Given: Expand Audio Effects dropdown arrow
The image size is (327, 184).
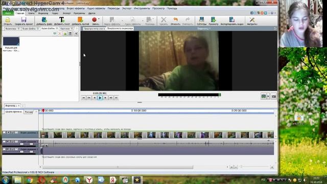Looking at the screenshot, I should click(x=143, y=20).
